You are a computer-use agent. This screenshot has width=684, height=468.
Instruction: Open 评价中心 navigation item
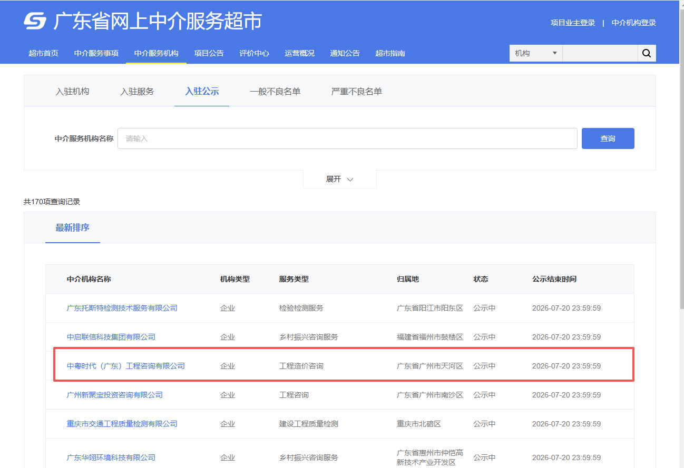pos(254,53)
